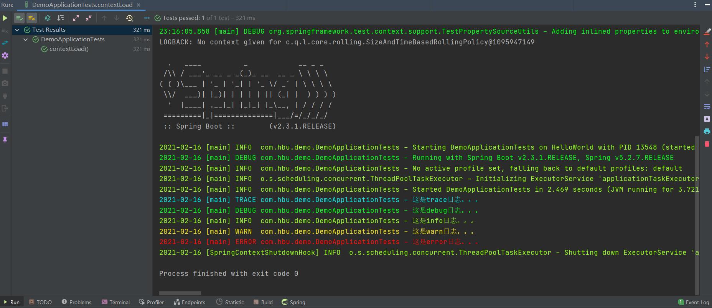The image size is (712, 308).
Task: Click the Exit icon in sidebar
Action: click(5, 108)
